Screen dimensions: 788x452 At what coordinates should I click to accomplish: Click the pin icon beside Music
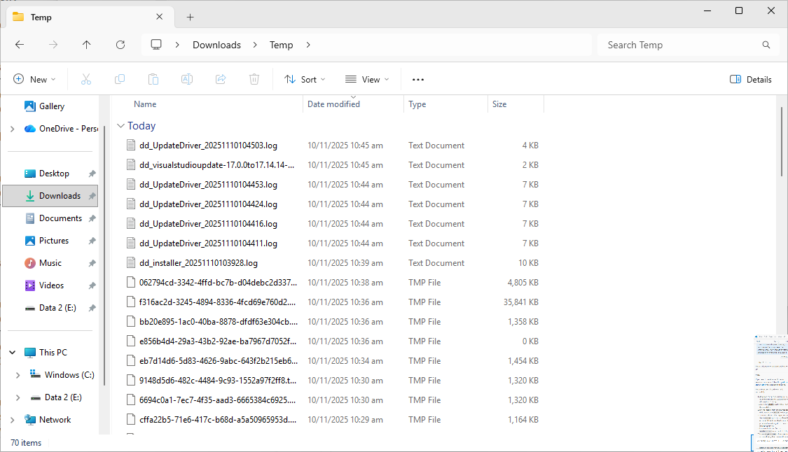pos(92,263)
